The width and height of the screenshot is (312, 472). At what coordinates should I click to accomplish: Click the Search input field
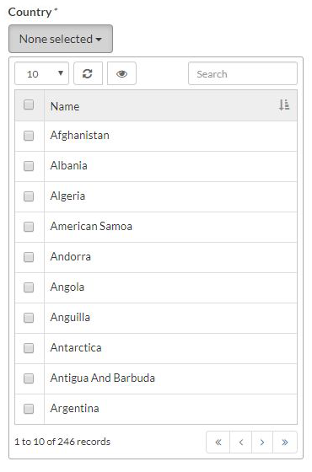coord(243,73)
